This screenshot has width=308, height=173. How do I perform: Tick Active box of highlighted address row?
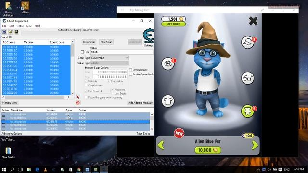click(x=3, y=122)
